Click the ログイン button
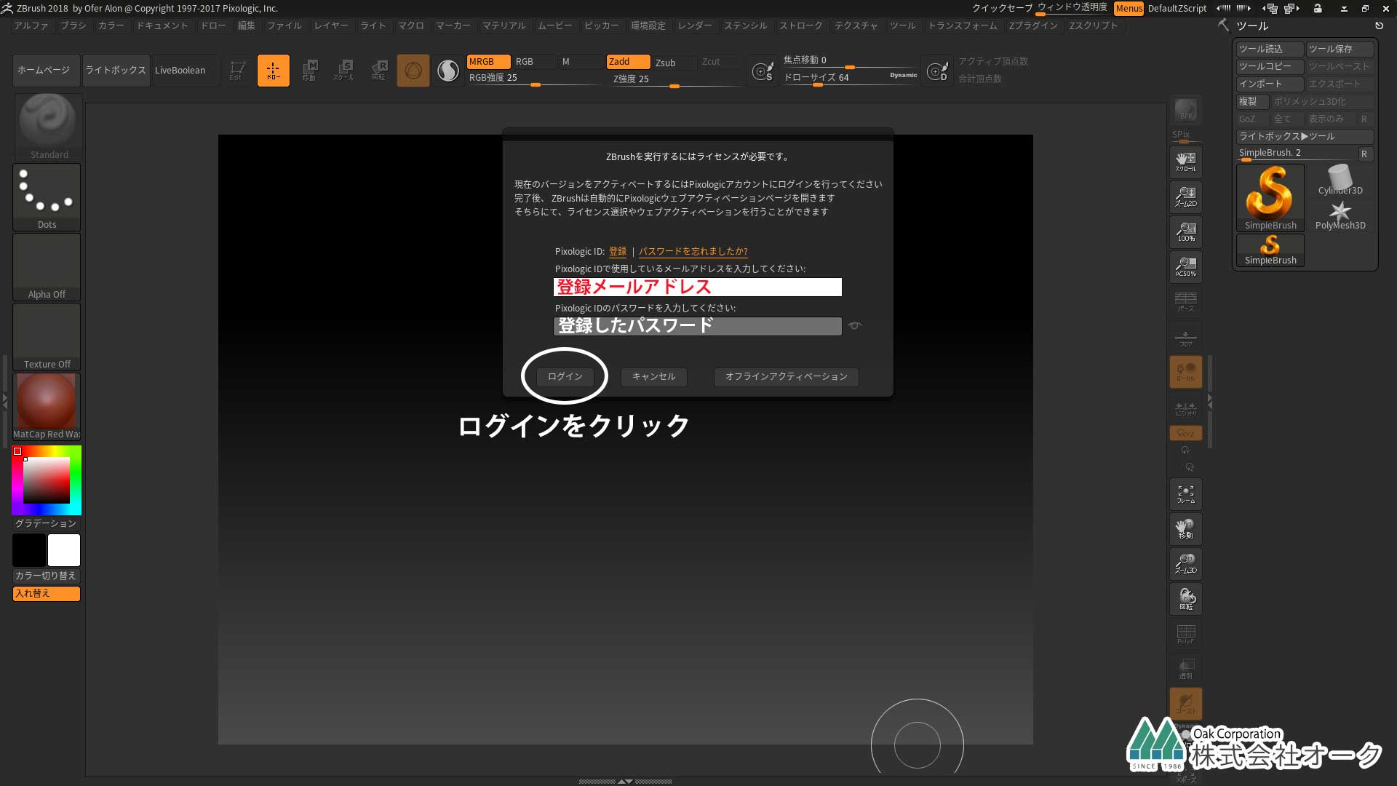This screenshot has width=1397, height=786. (565, 376)
